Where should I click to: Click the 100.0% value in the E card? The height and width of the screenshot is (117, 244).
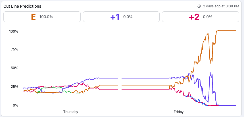(x=46, y=17)
